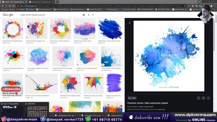217x122 pixels.
Task: Open the 'Vector Color Hand Painted' thumbnail
Action: tap(63, 57)
